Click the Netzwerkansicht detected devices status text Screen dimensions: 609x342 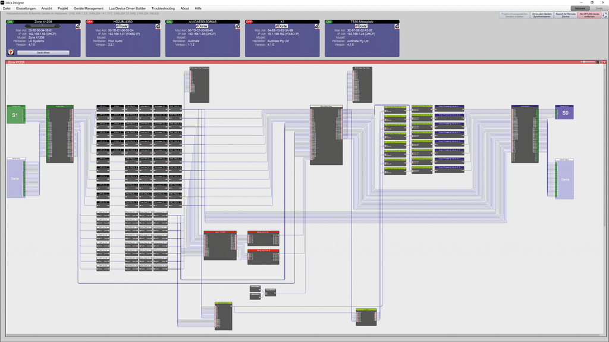(x=82, y=14)
